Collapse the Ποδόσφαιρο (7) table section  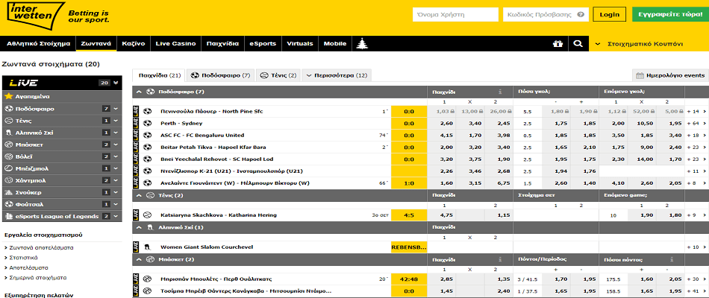[x=140, y=91]
